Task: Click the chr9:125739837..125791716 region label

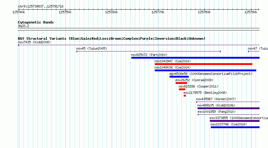Action: pos(41,6)
